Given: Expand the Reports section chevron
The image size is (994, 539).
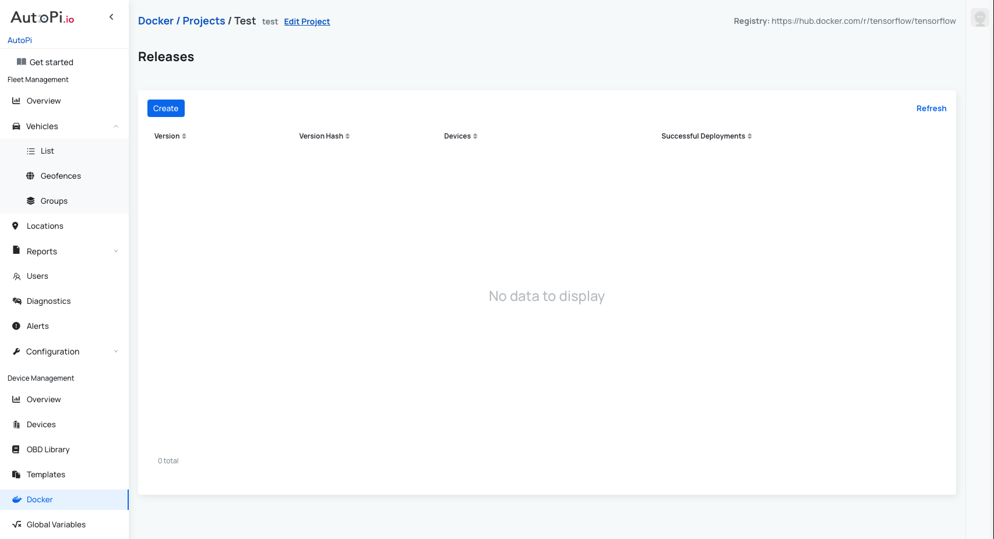Looking at the screenshot, I should coord(116,251).
